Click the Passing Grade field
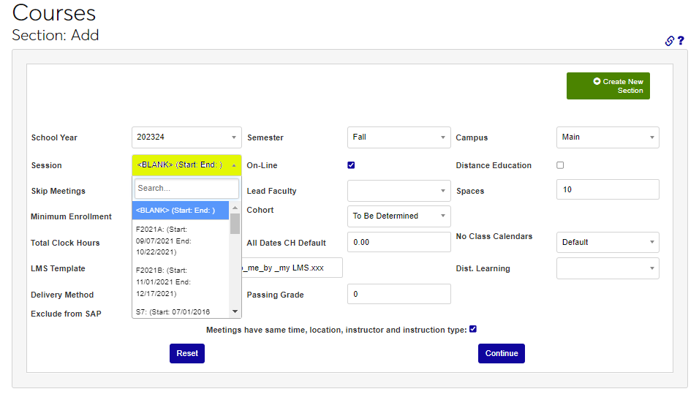699x397 pixels. 398,294
